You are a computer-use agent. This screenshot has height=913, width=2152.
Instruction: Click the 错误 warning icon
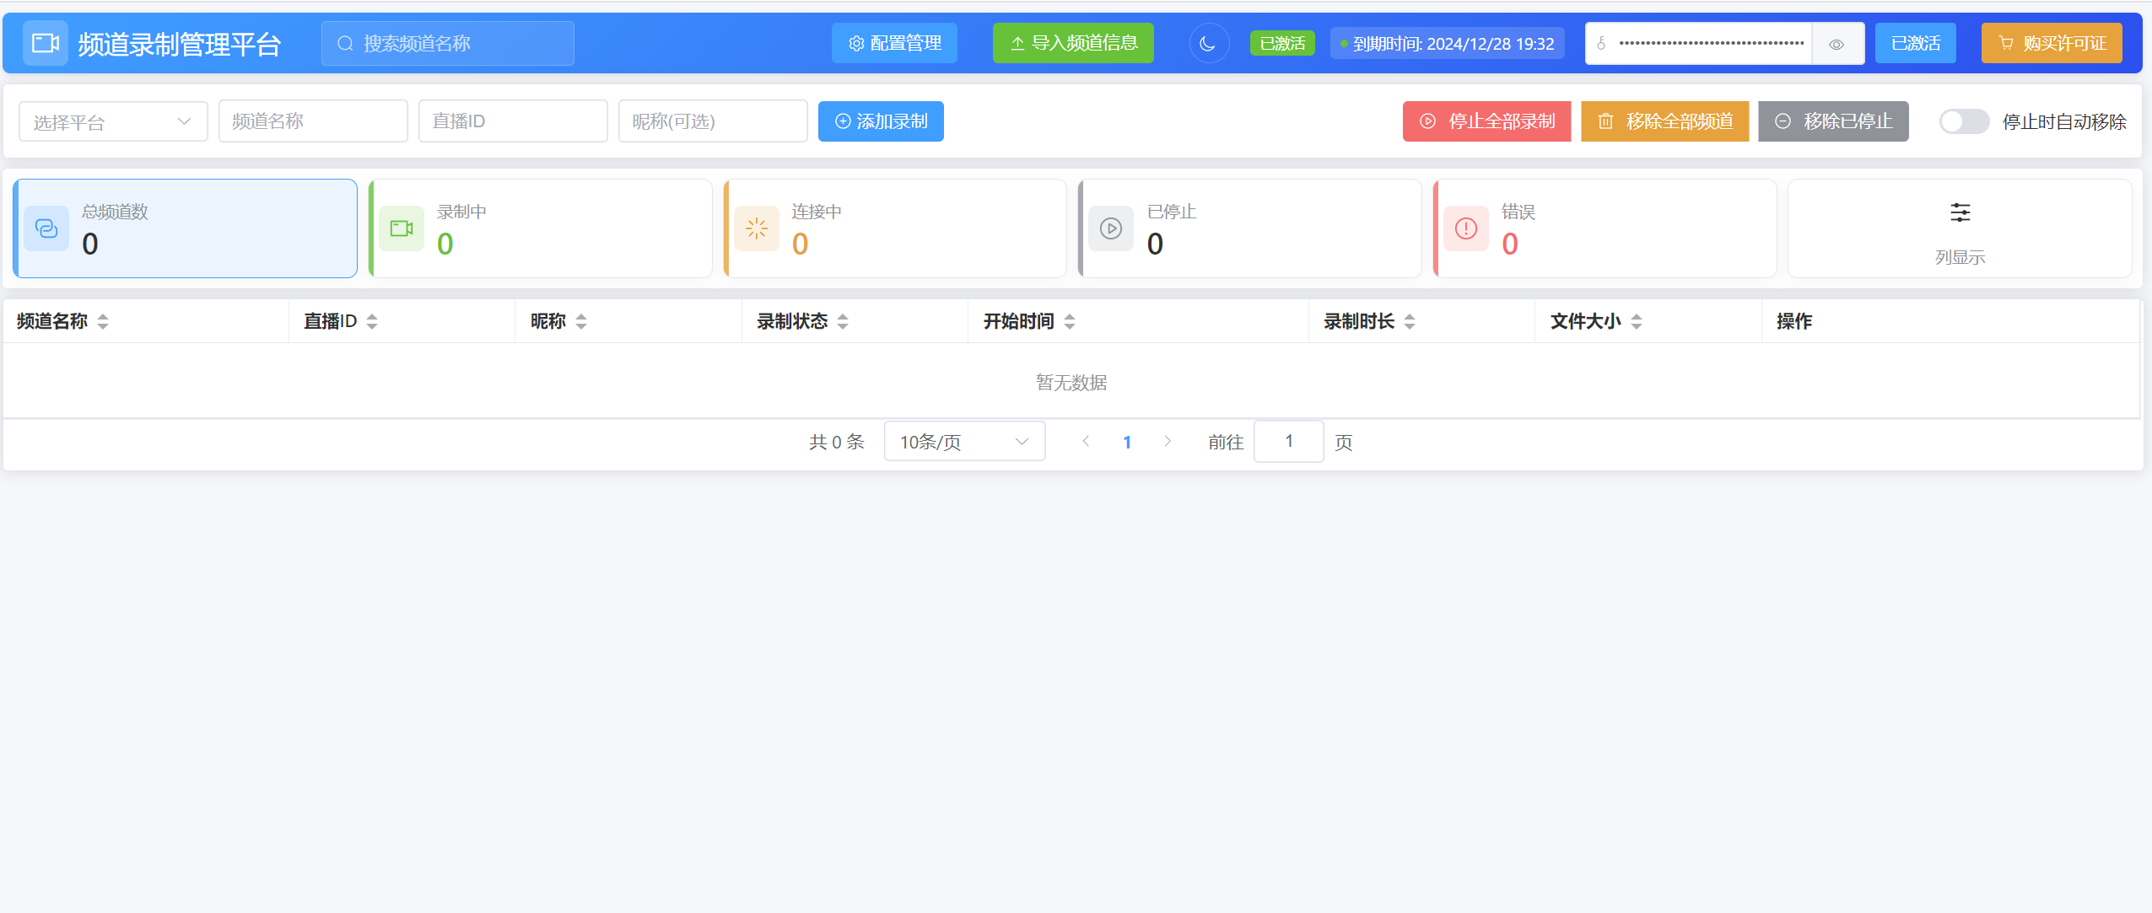1466,228
